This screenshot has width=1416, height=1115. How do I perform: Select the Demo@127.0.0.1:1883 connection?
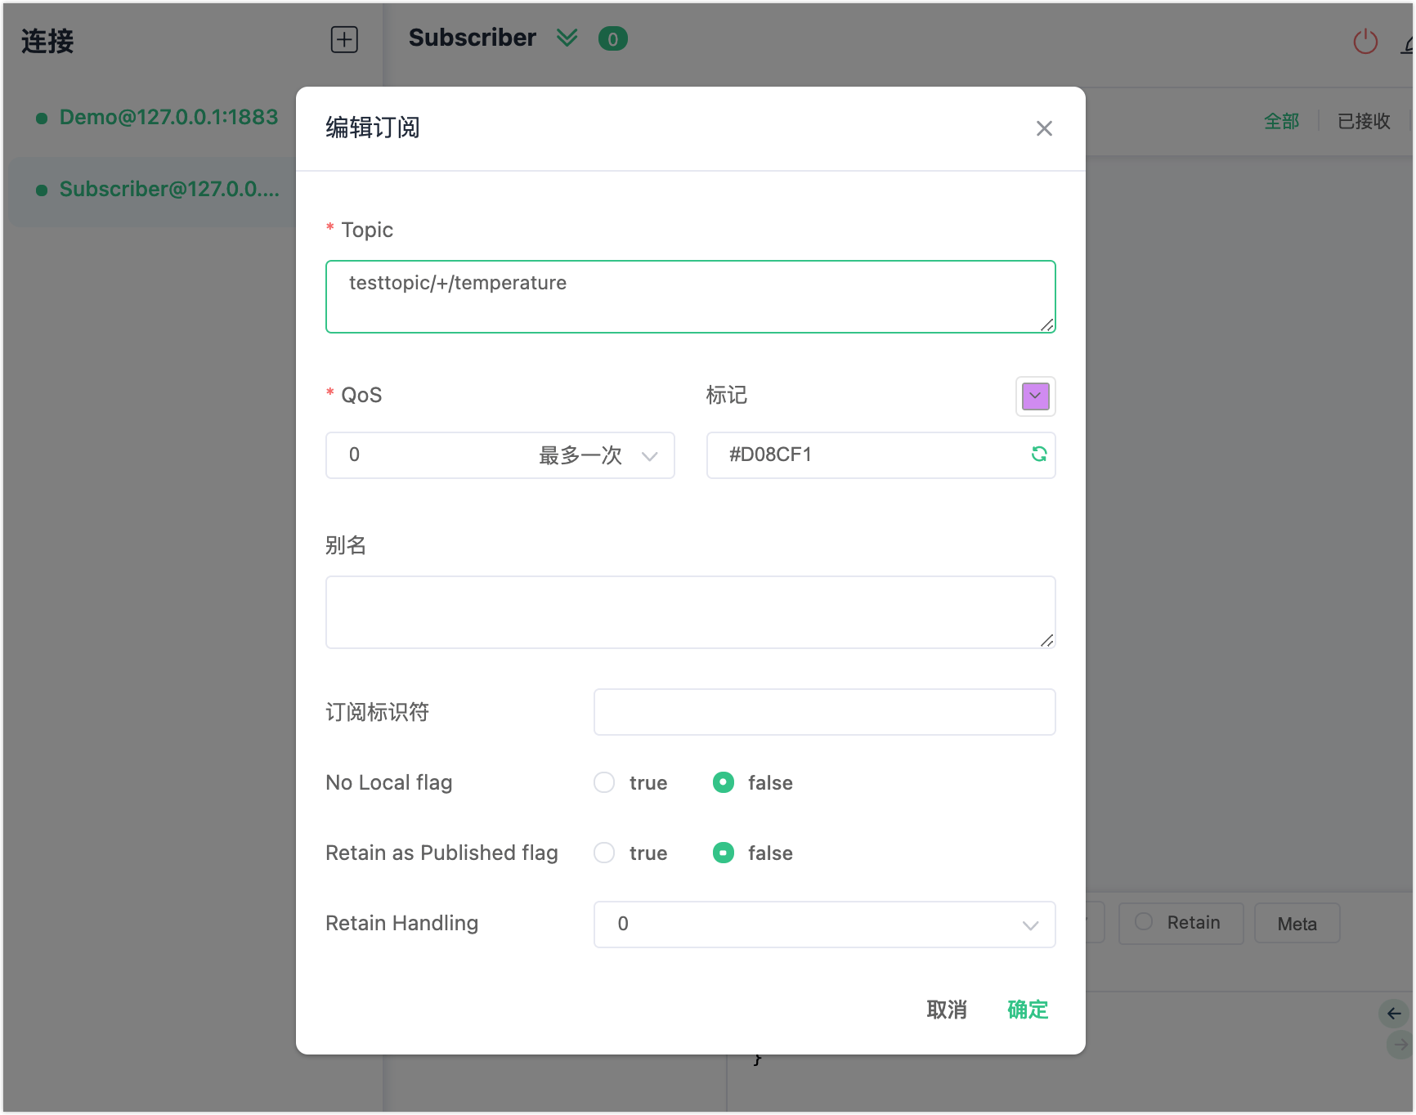(168, 118)
